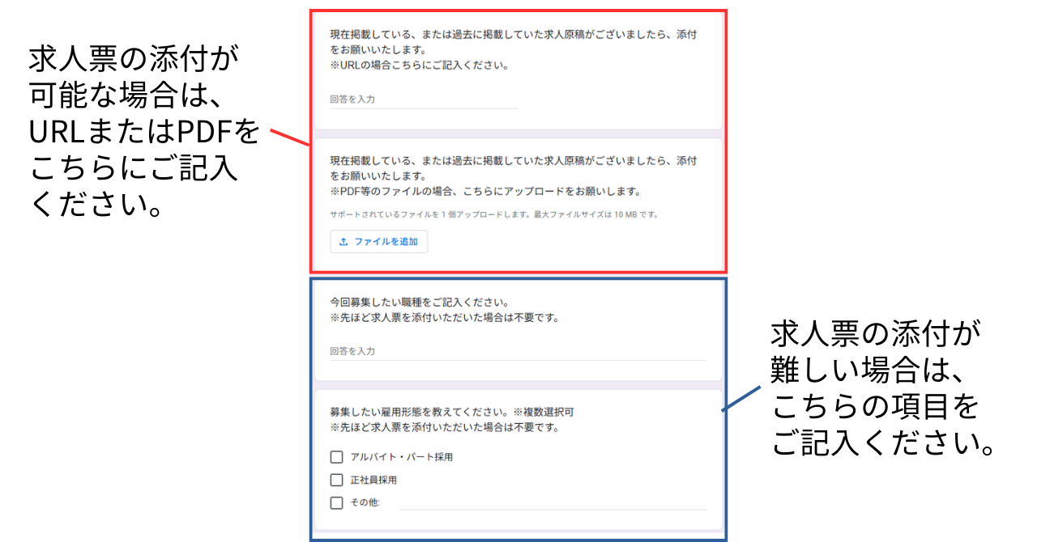Click the 職種 answer input field
1037x542 pixels.
click(518, 352)
